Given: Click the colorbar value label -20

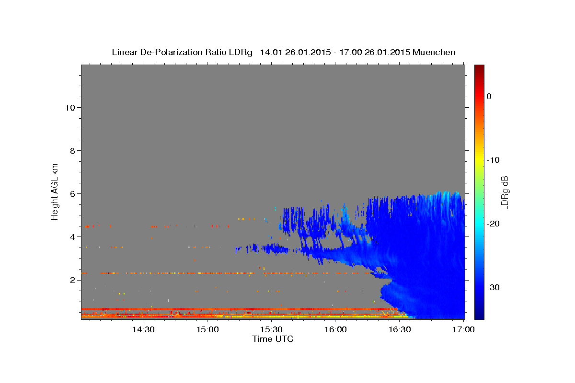Looking at the screenshot, I should point(493,224).
